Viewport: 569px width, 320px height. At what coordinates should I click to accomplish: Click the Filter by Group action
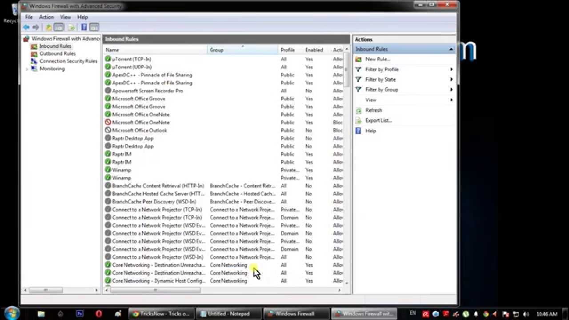382,90
